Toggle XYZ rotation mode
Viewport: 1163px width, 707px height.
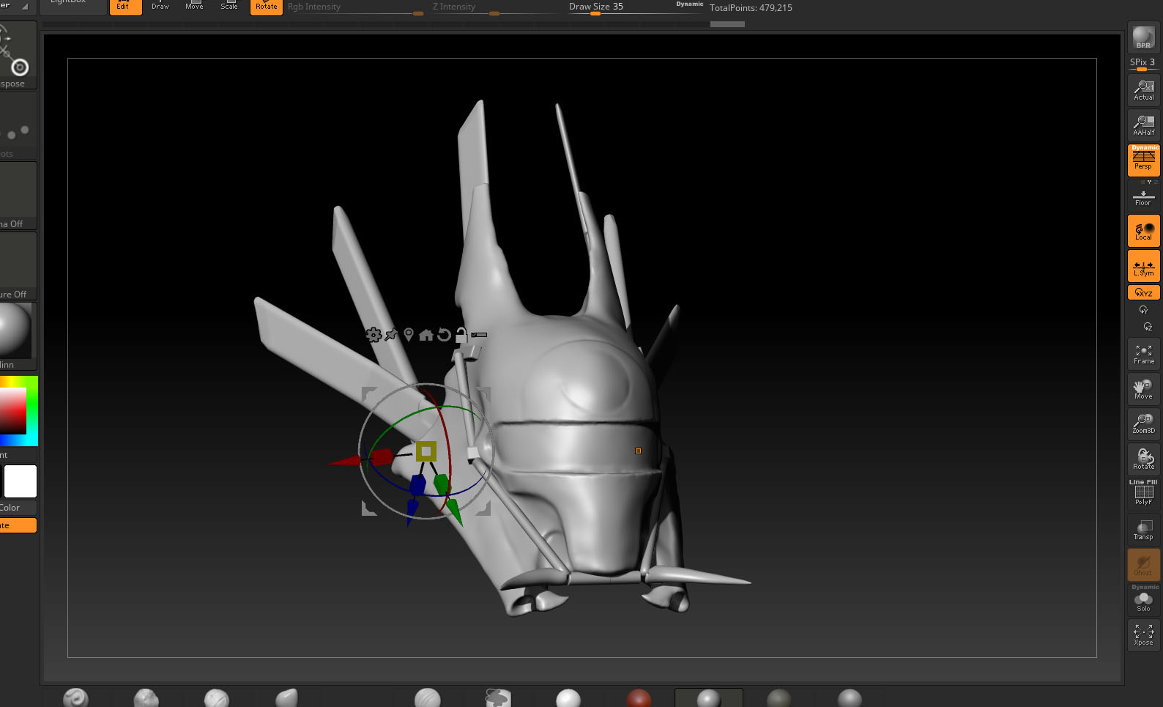pyautogui.click(x=1143, y=292)
